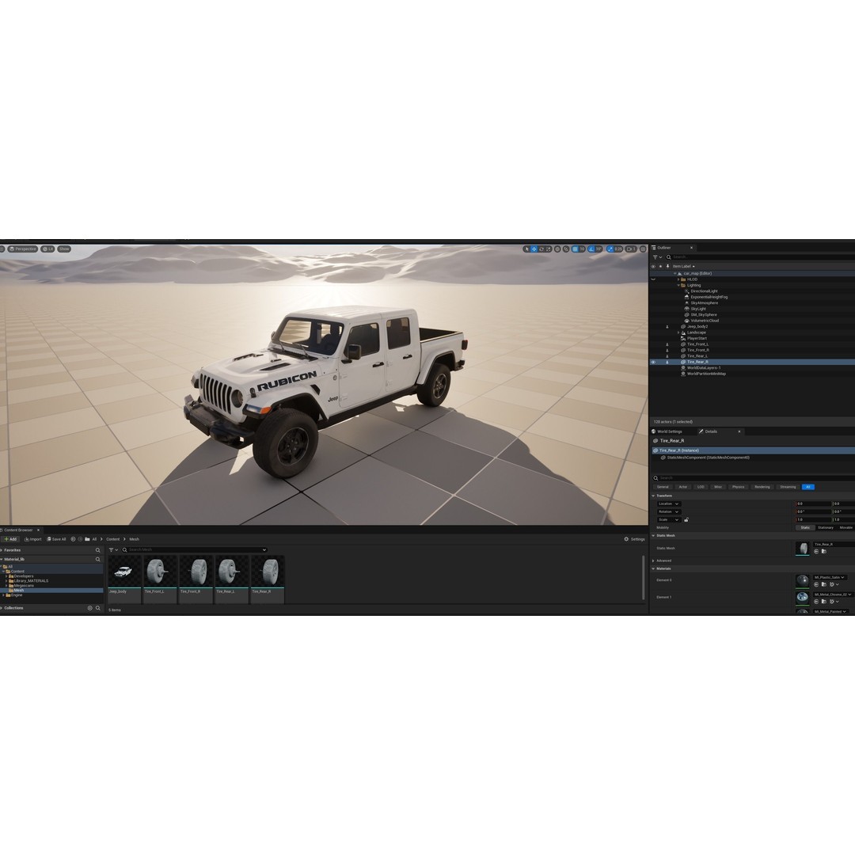Filter details by General category
855x855 pixels.
663,487
